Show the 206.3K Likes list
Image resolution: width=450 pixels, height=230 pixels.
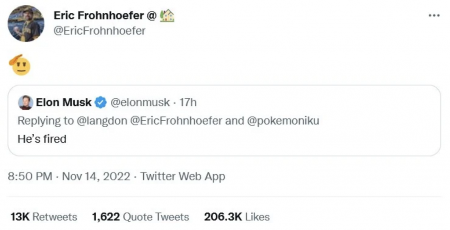point(237,217)
